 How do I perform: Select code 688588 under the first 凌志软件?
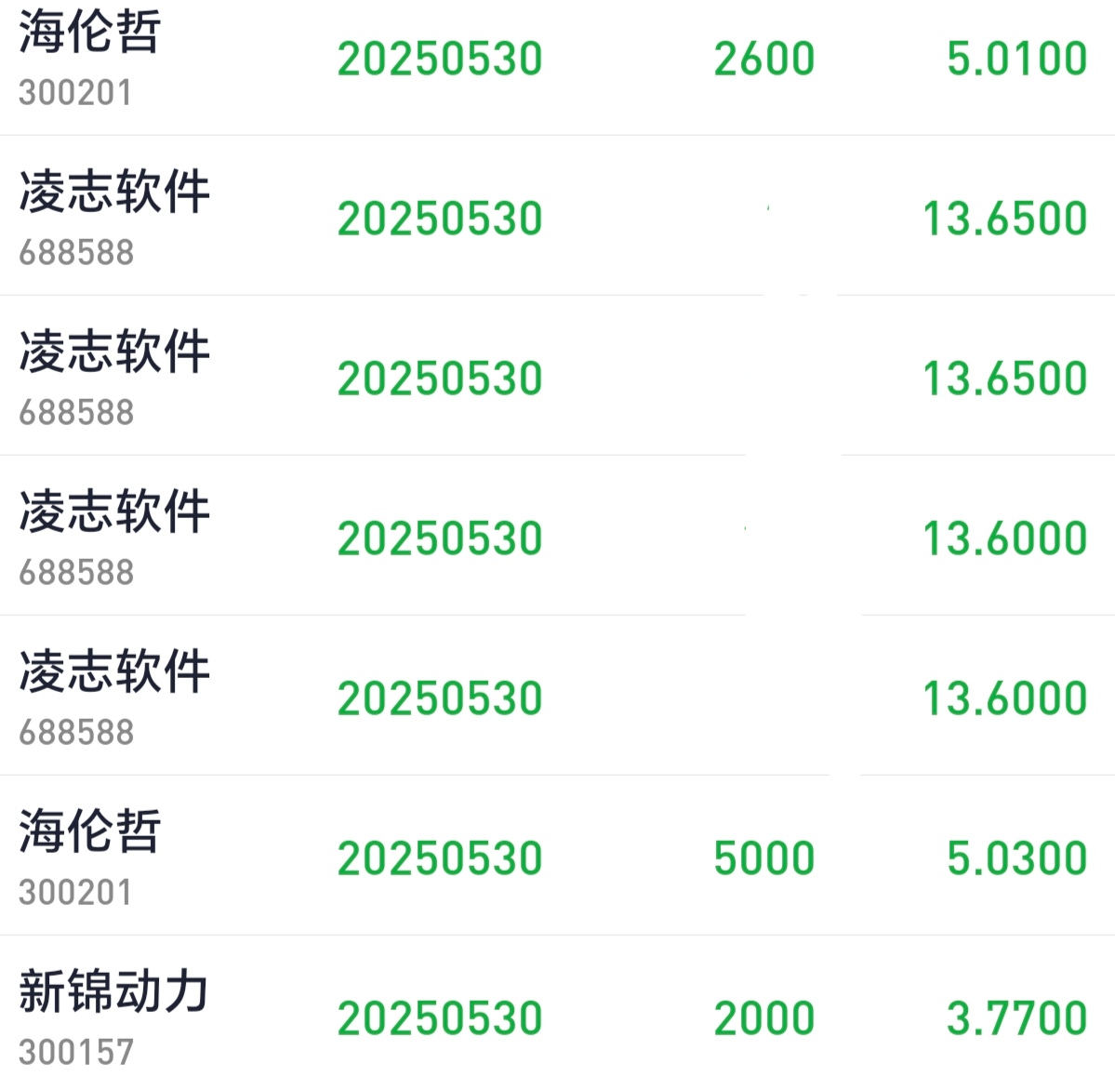(x=76, y=252)
